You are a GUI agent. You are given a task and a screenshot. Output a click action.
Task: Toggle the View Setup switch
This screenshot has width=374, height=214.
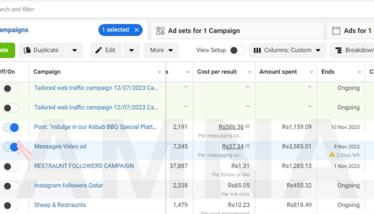pyautogui.click(x=237, y=50)
